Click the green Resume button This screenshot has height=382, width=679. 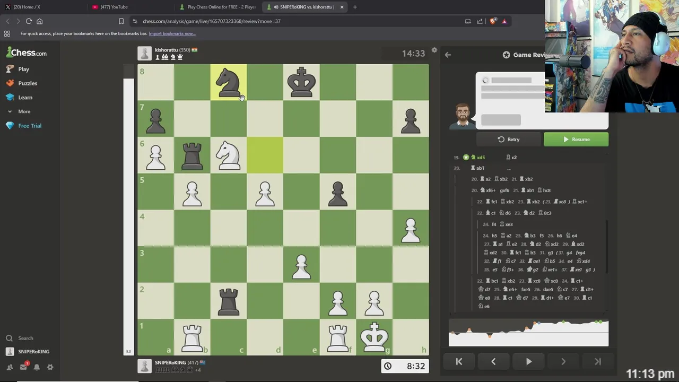pos(576,140)
